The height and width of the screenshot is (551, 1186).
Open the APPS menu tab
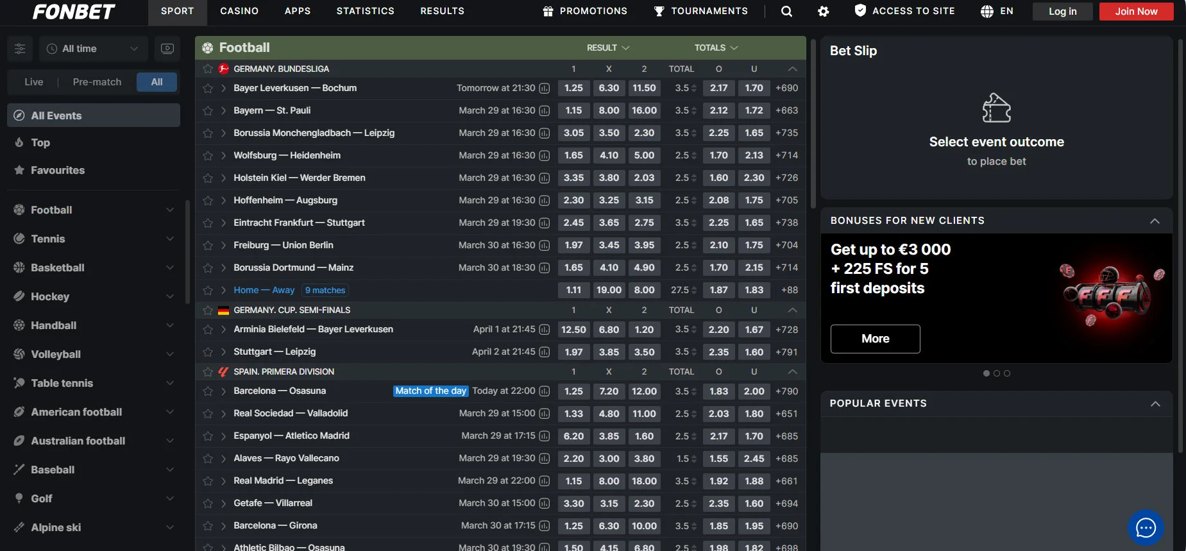298,11
